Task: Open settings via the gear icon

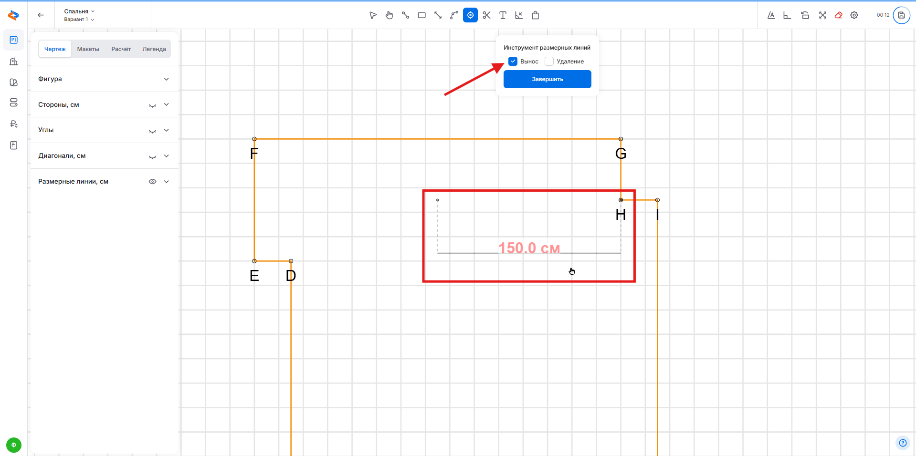Action: [x=854, y=15]
